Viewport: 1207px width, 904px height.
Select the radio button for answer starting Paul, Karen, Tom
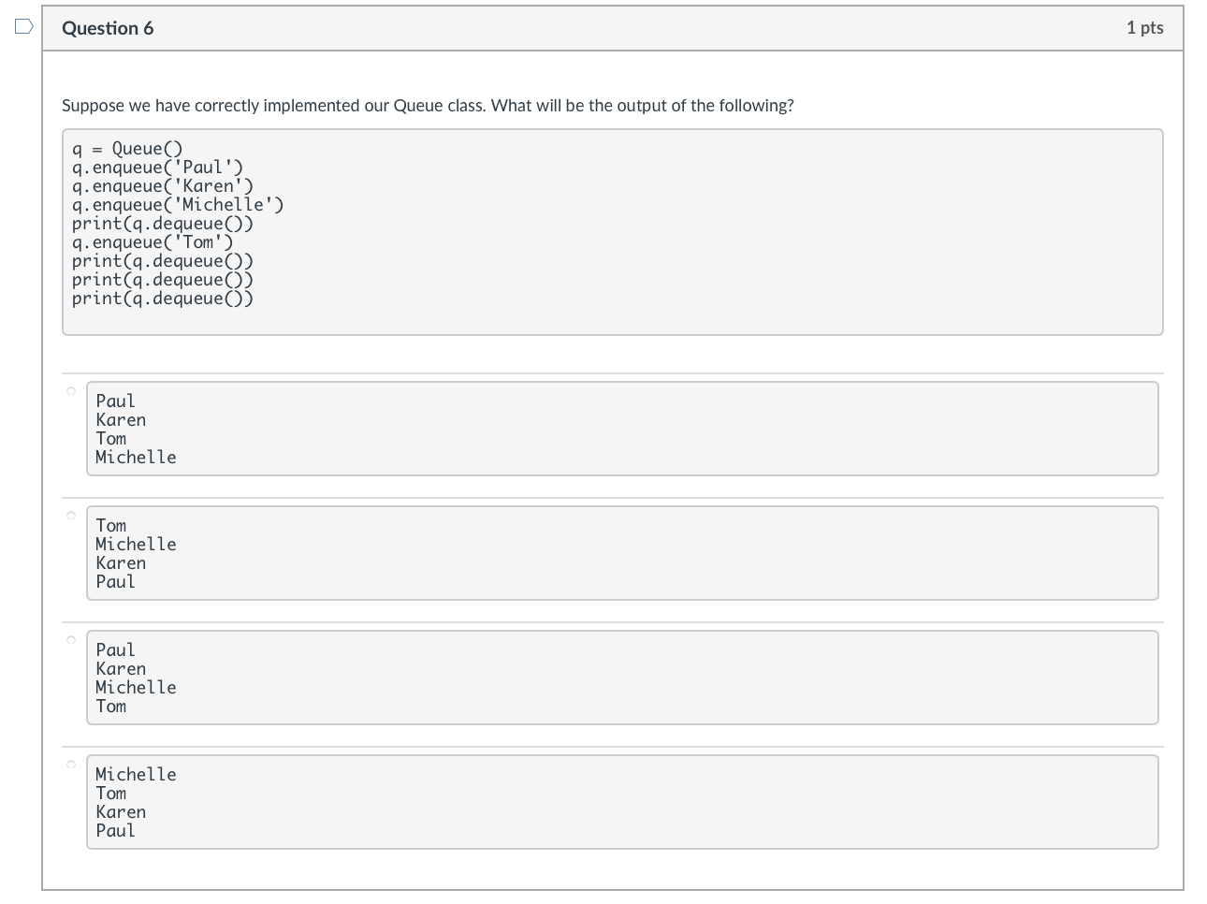(71, 391)
